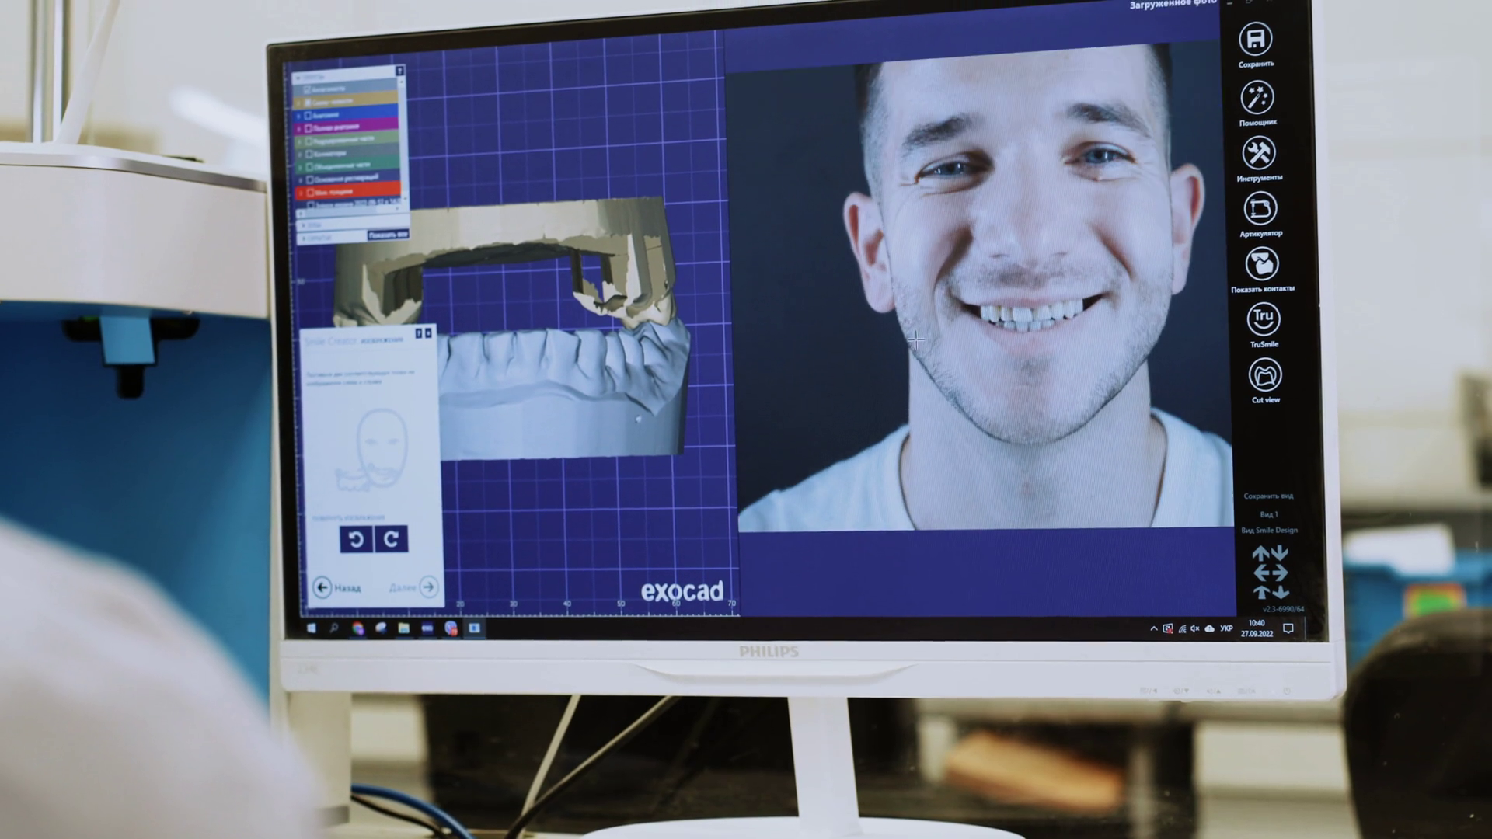The image size is (1492, 839).
Task: Open the Помощник wizard wand icon
Action: click(1257, 98)
